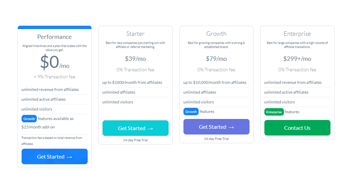The image size is (347, 171).
Task: Click the Growth badge in Performance card
Action: click(29, 119)
